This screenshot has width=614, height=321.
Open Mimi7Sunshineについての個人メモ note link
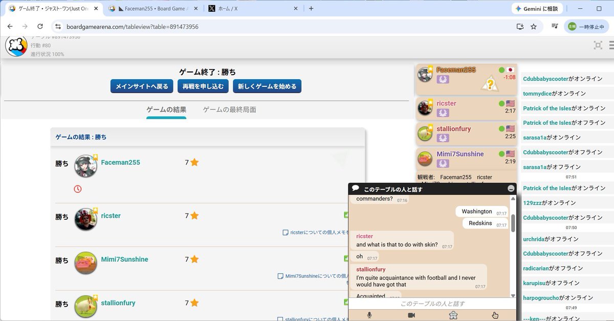tap(314, 276)
